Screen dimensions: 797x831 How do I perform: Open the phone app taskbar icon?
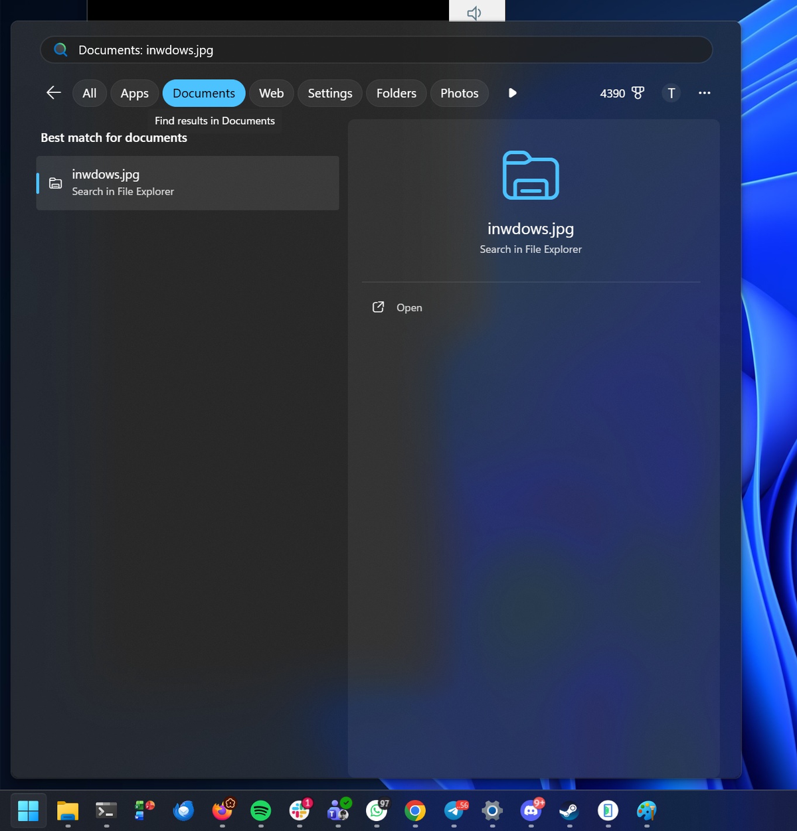[608, 810]
